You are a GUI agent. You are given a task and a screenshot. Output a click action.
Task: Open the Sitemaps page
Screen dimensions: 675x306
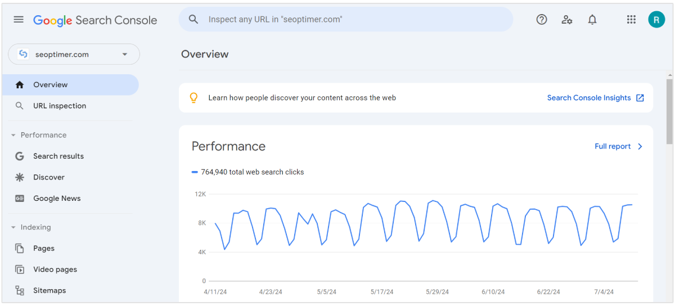point(49,291)
